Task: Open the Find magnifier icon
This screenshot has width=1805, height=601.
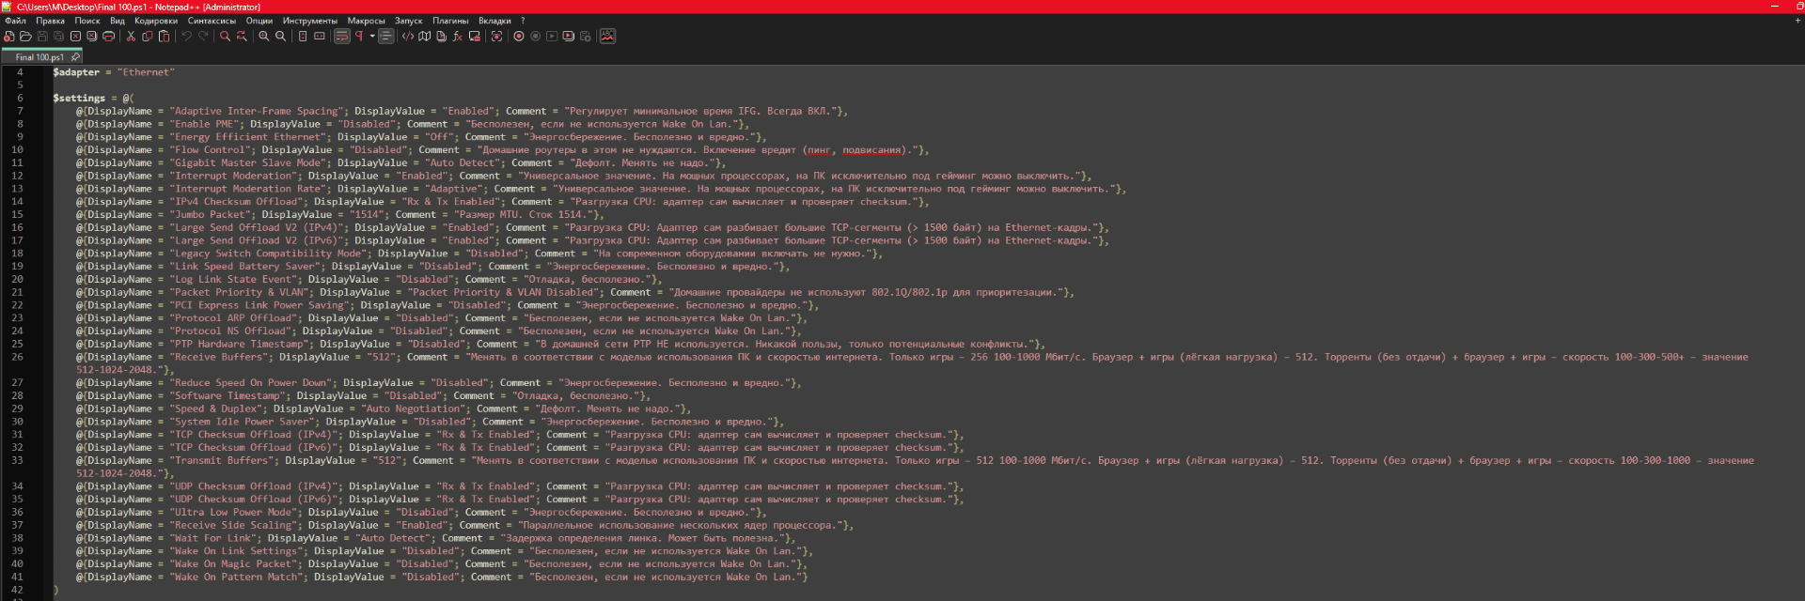Action: pos(225,37)
